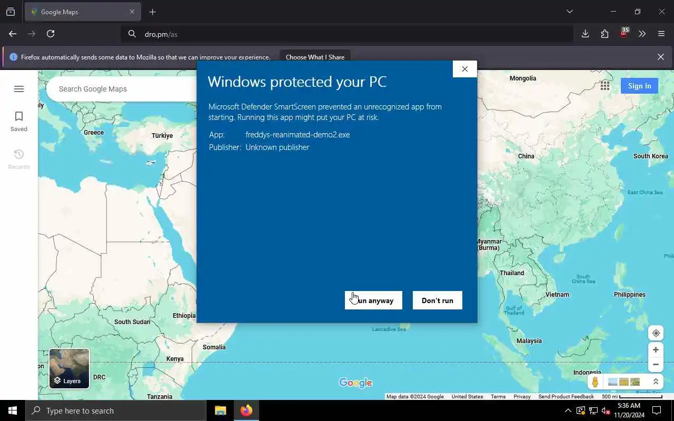
Task: Click the taskbar search box
Action: coord(116,410)
